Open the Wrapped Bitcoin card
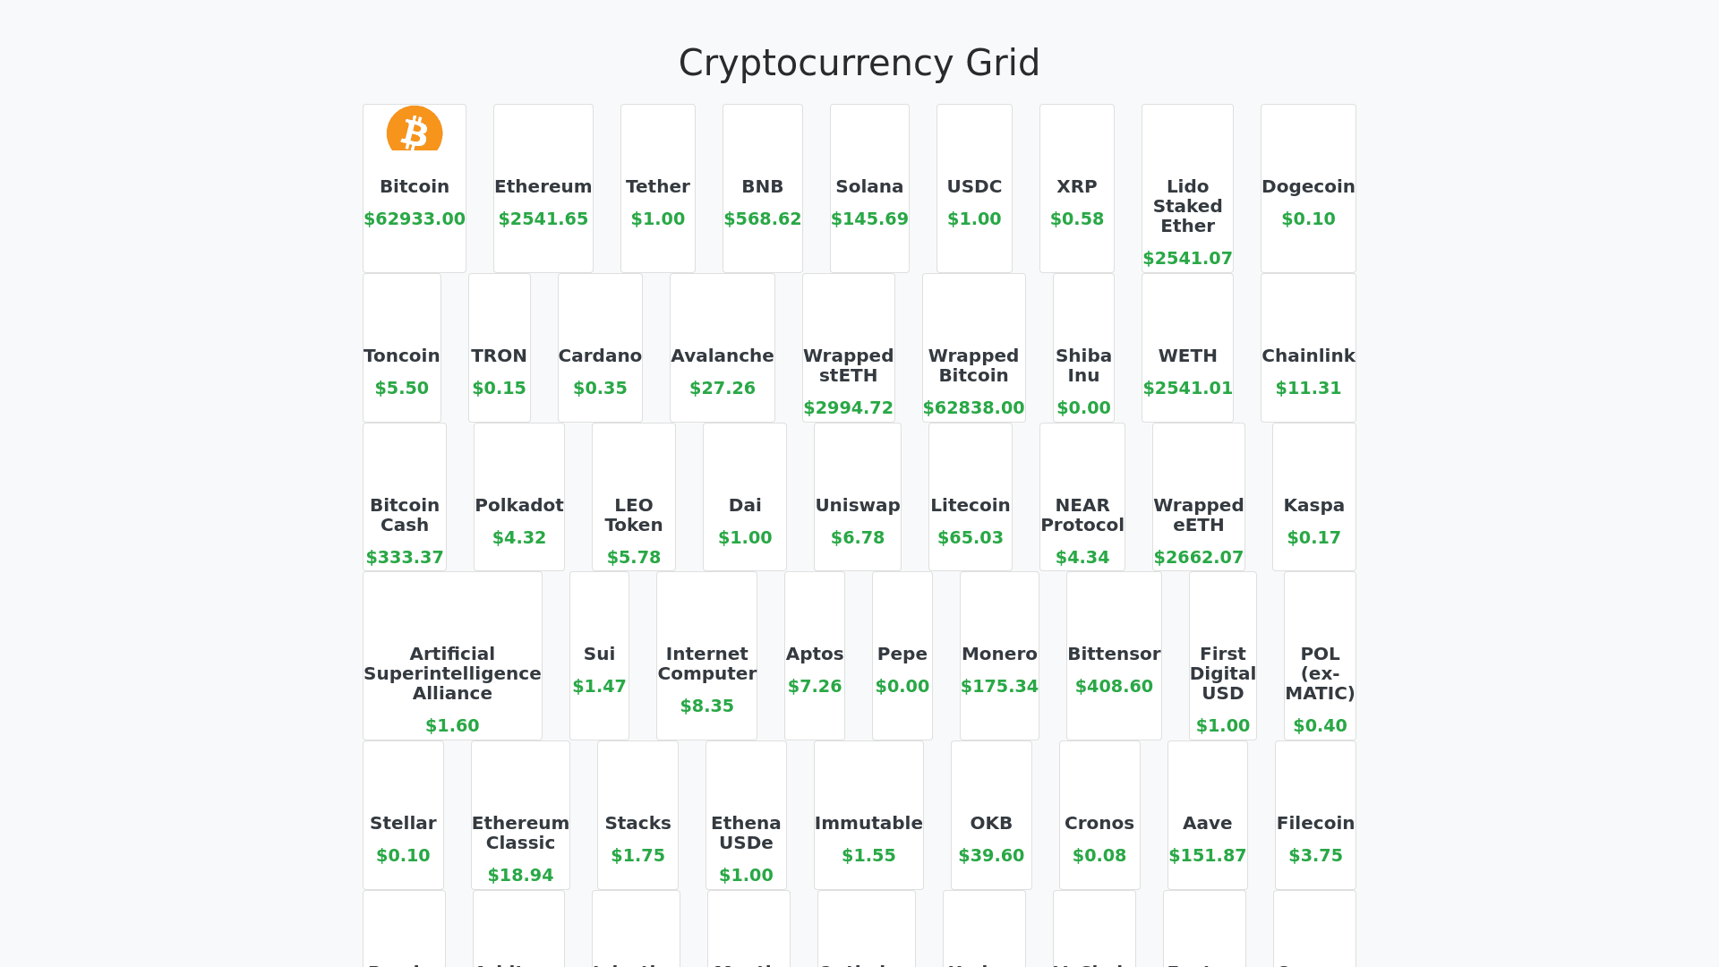 [x=973, y=349]
